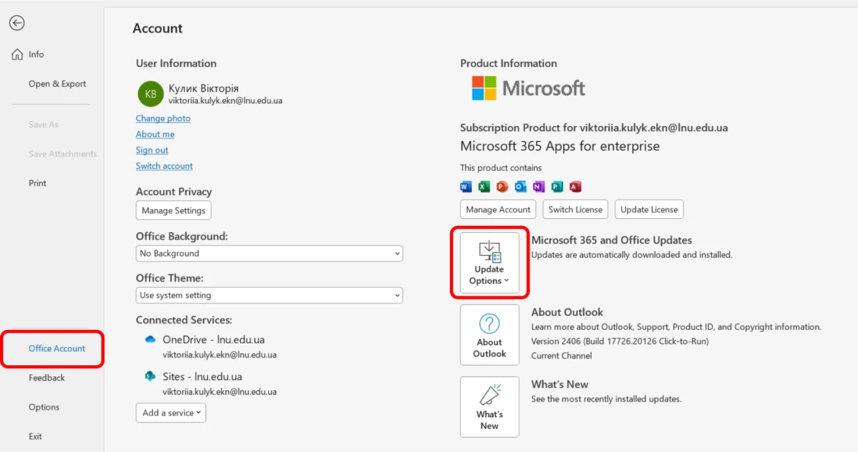This screenshot has height=452, width=858.
Task: Select Open & Export in sidebar
Action: (x=57, y=84)
